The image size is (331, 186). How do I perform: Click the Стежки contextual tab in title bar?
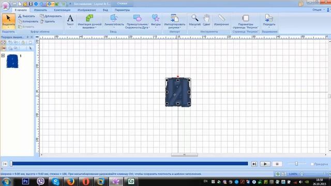coord(122,4)
